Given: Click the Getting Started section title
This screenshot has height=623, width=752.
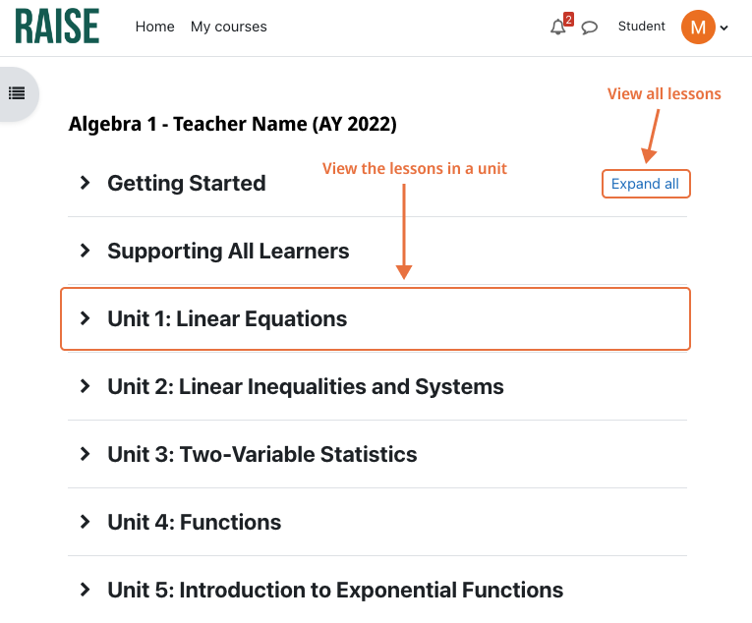Looking at the screenshot, I should click(x=187, y=183).
